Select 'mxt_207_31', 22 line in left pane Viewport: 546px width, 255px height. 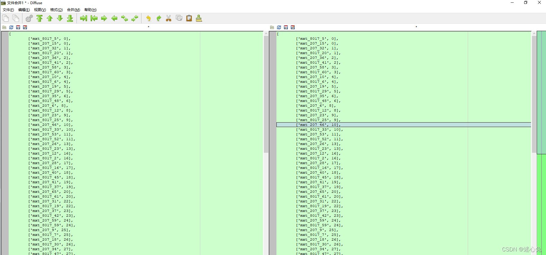(x=51, y=201)
